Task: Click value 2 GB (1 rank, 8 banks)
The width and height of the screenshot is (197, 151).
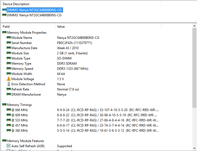Action: [x=72, y=53]
